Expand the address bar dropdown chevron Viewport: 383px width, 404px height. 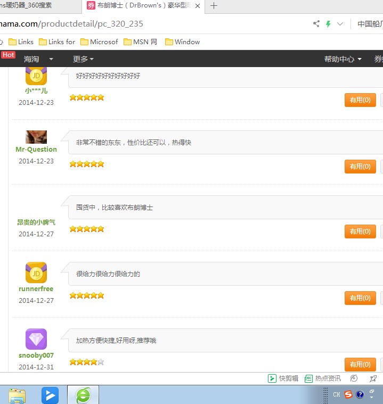(x=340, y=24)
